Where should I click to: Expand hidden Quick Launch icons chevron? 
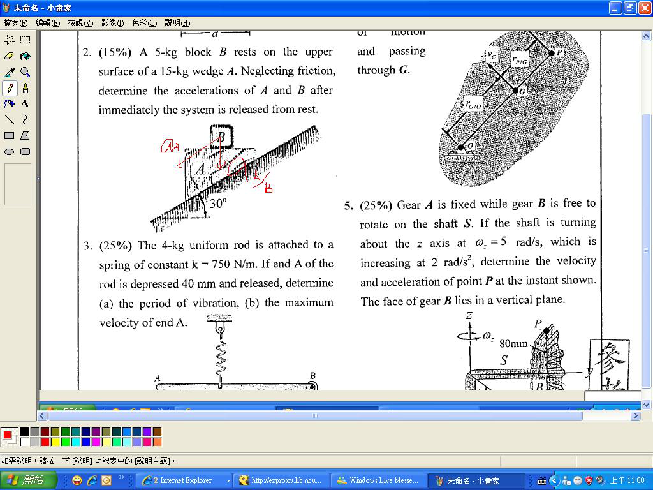pyautogui.click(x=122, y=477)
